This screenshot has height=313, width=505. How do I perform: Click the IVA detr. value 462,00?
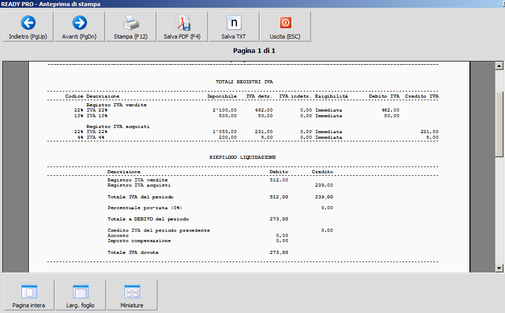coord(264,110)
